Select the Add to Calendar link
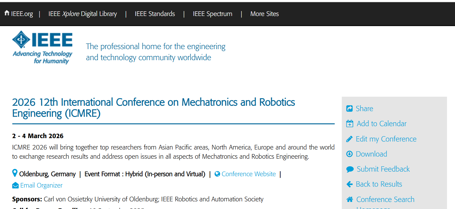 [x=381, y=124]
